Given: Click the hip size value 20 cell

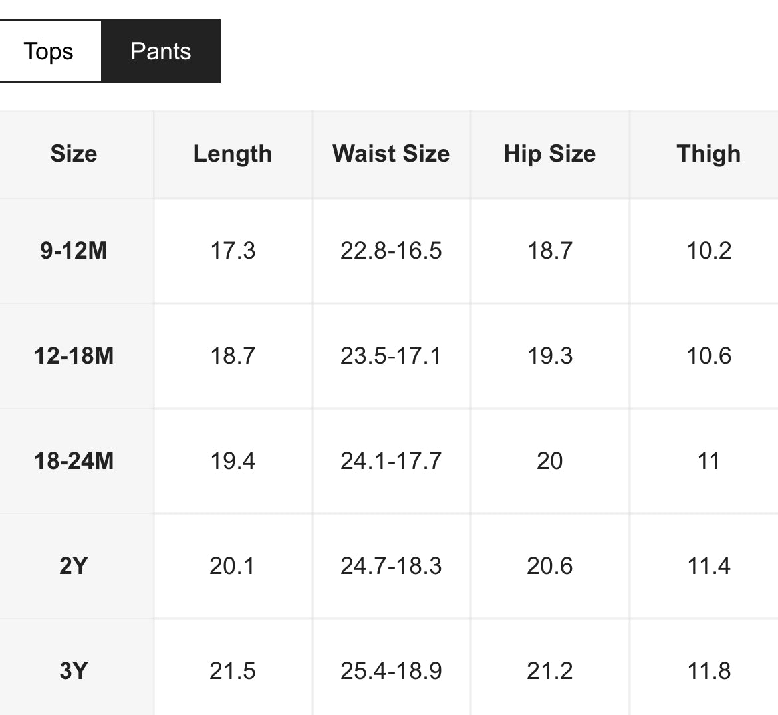Looking at the screenshot, I should click(x=550, y=461).
